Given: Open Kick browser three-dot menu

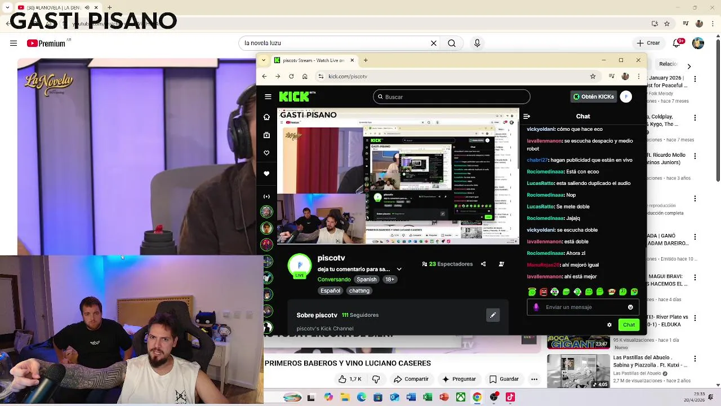Looking at the screenshot, I should point(639,76).
